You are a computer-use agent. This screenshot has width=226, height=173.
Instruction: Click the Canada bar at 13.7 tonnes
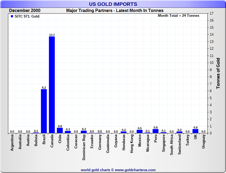[52, 85]
